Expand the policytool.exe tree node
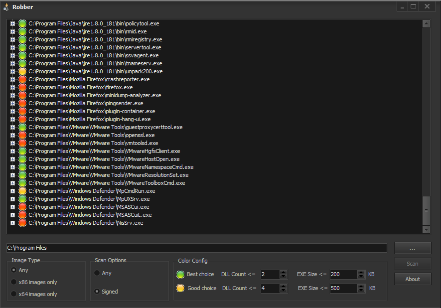The width and height of the screenshot is (441, 308). coord(12,23)
